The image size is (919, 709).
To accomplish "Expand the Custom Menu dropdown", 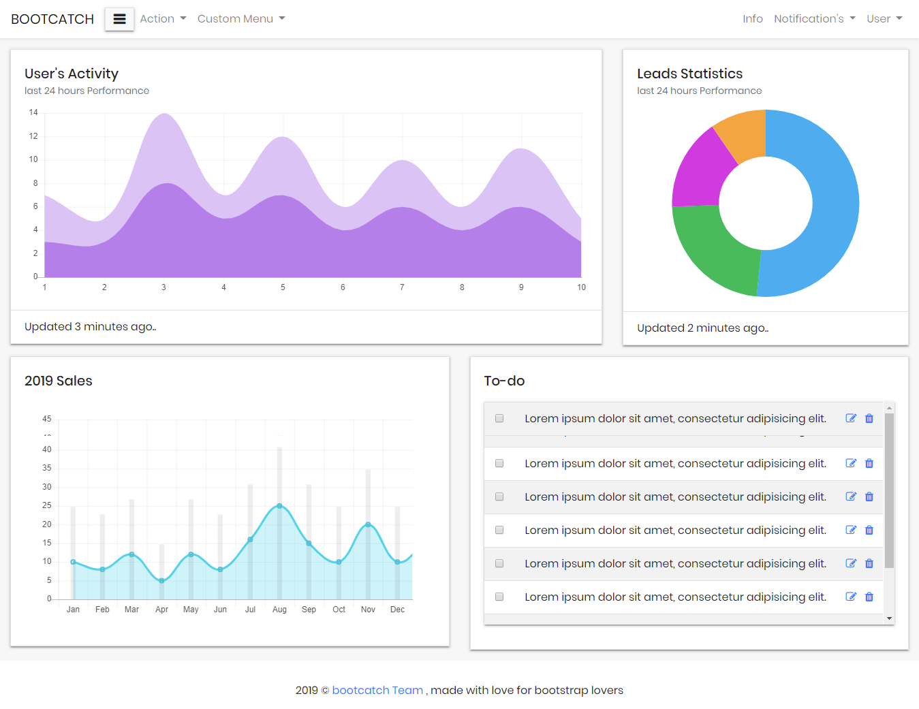I will pyautogui.click(x=241, y=19).
